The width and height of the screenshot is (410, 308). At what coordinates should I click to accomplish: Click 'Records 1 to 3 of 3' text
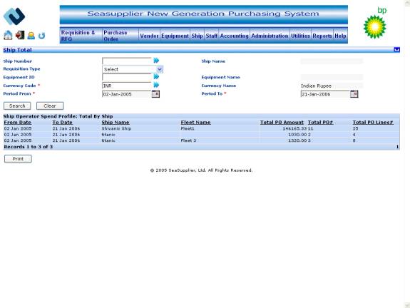click(29, 147)
